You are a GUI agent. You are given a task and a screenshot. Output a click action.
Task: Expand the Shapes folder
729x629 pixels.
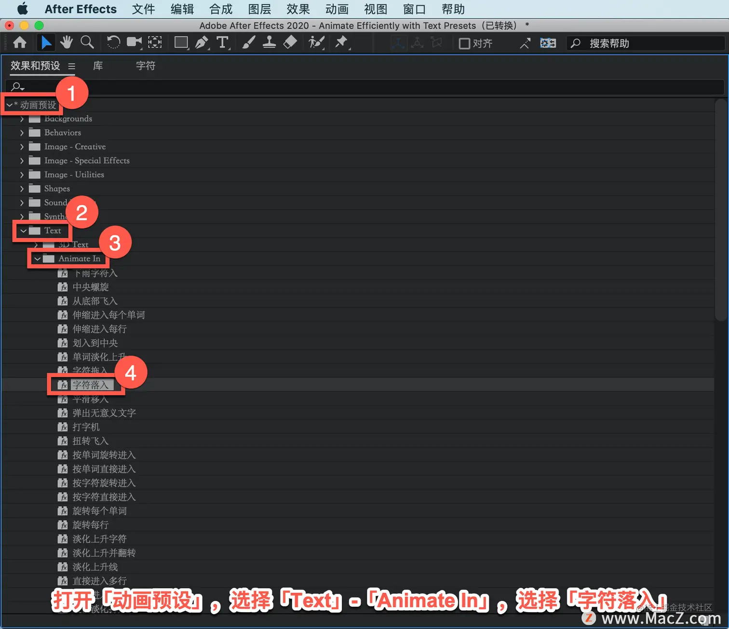click(x=22, y=189)
